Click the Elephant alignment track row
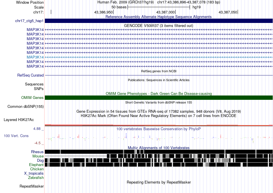The height and width of the screenshot is (193, 273). click(x=159, y=165)
